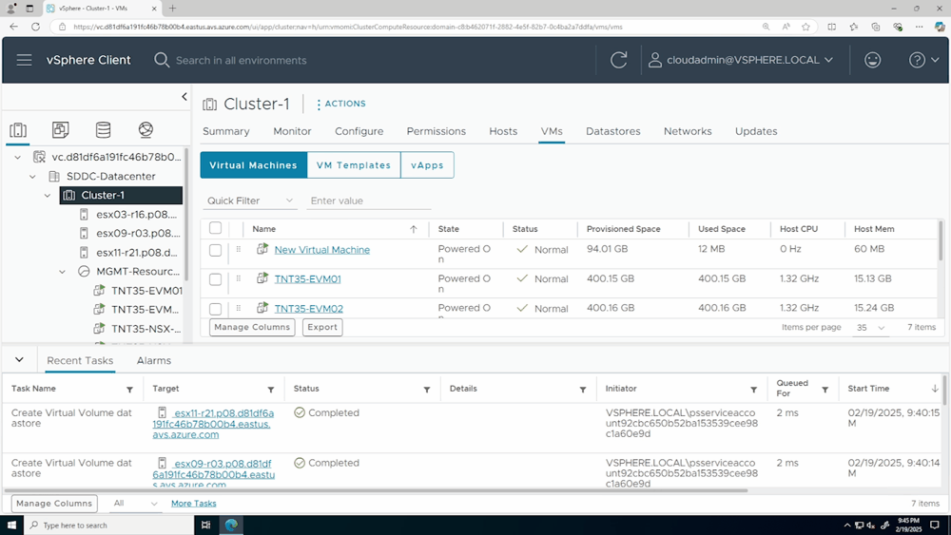Refresh the vSphere Client view
The image size is (951, 535).
[619, 60]
